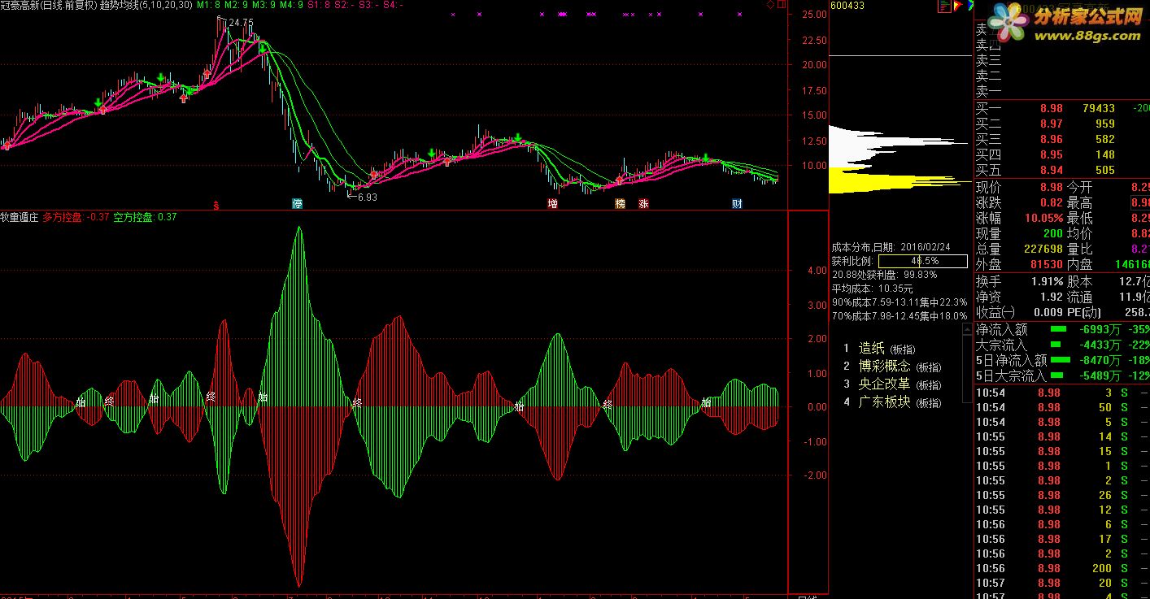Image resolution: width=1150 pixels, height=599 pixels.
Task: Click the 90%成本7.59-13.11 concentration line
Action: 900,302
